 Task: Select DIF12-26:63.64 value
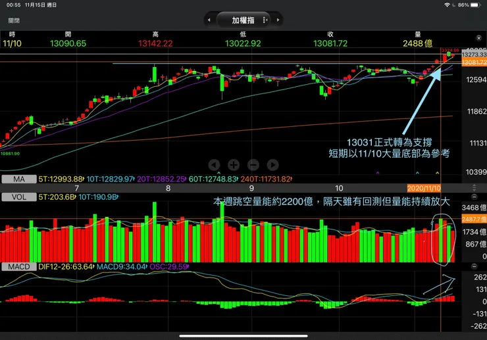pyautogui.click(x=66, y=267)
